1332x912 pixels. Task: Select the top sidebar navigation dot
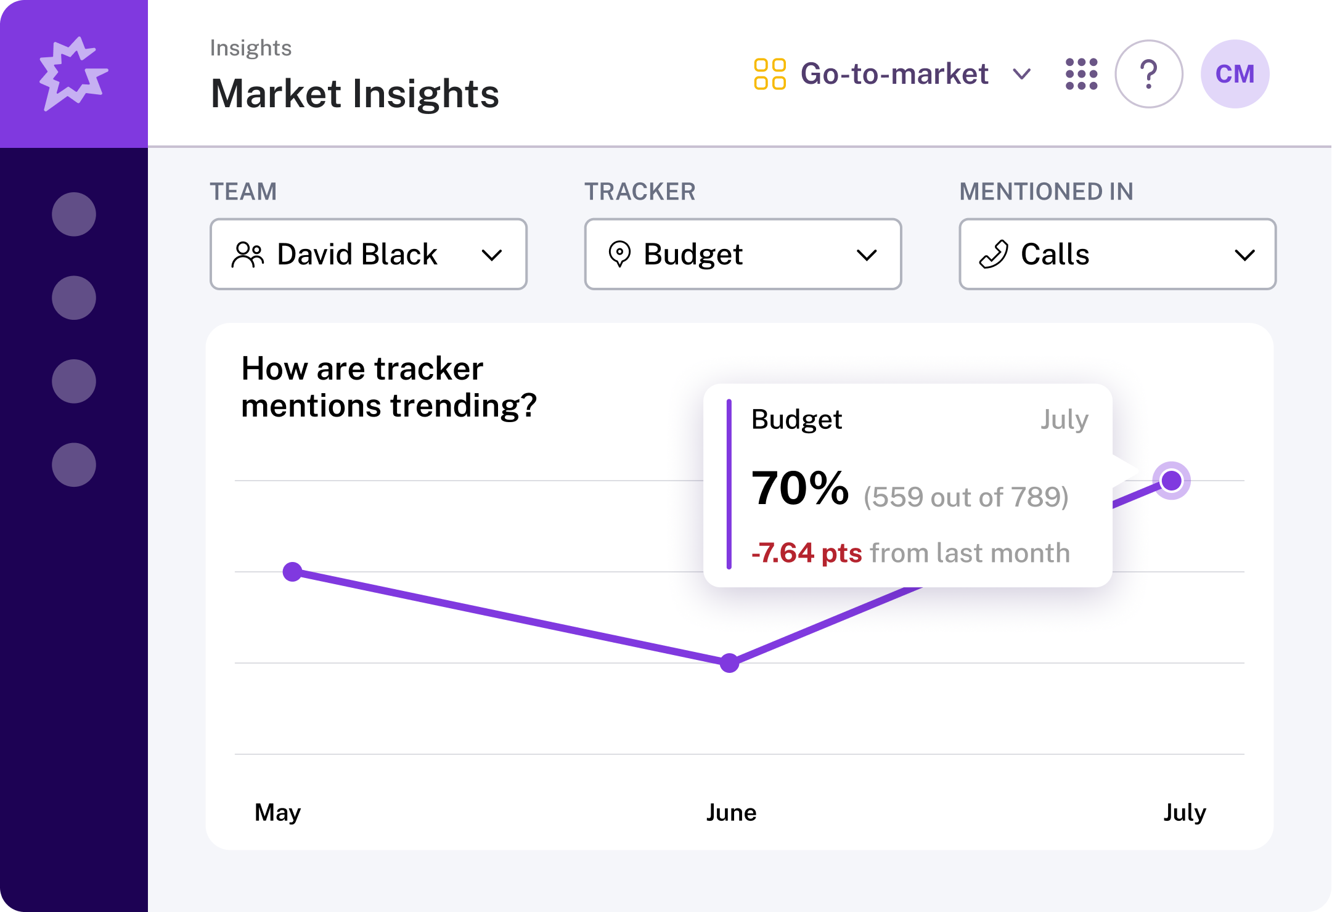[x=74, y=215]
